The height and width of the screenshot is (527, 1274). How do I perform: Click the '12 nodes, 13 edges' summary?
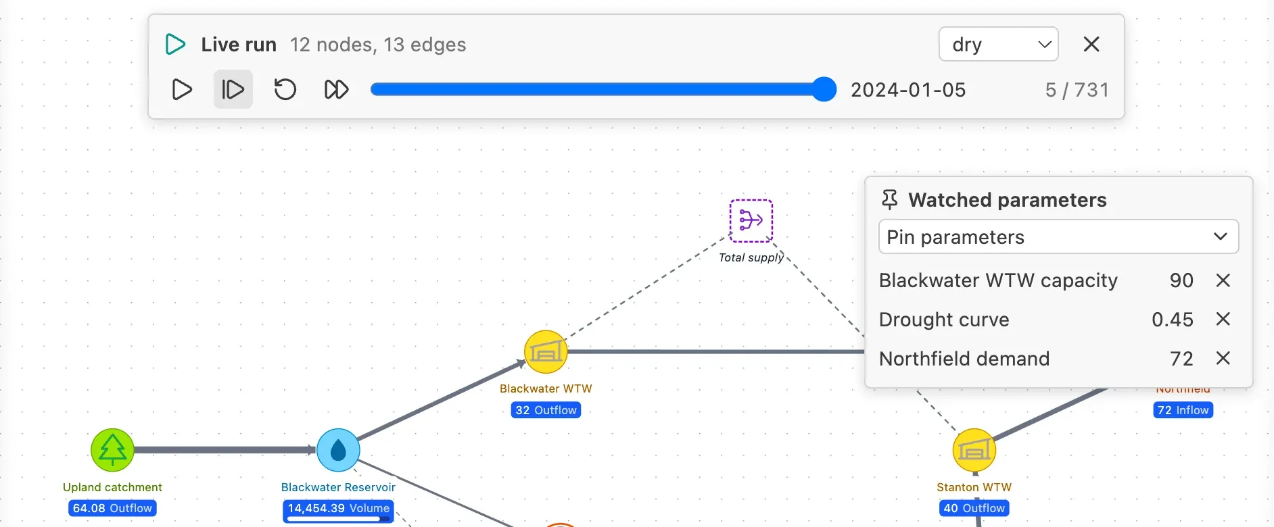coord(378,45)
